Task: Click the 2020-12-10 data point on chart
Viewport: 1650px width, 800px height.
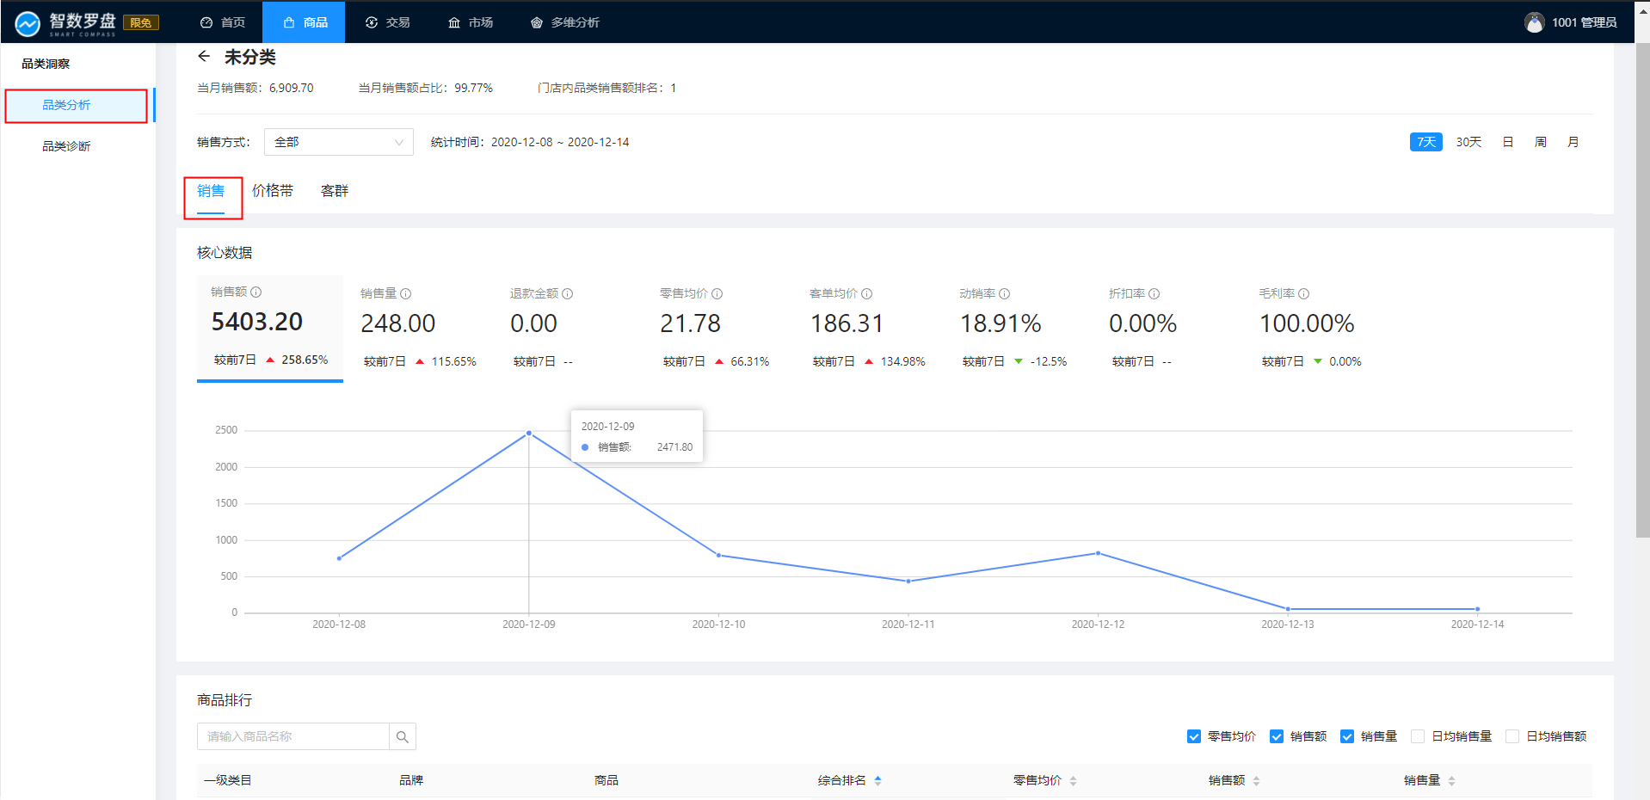Action: point(718,556)
